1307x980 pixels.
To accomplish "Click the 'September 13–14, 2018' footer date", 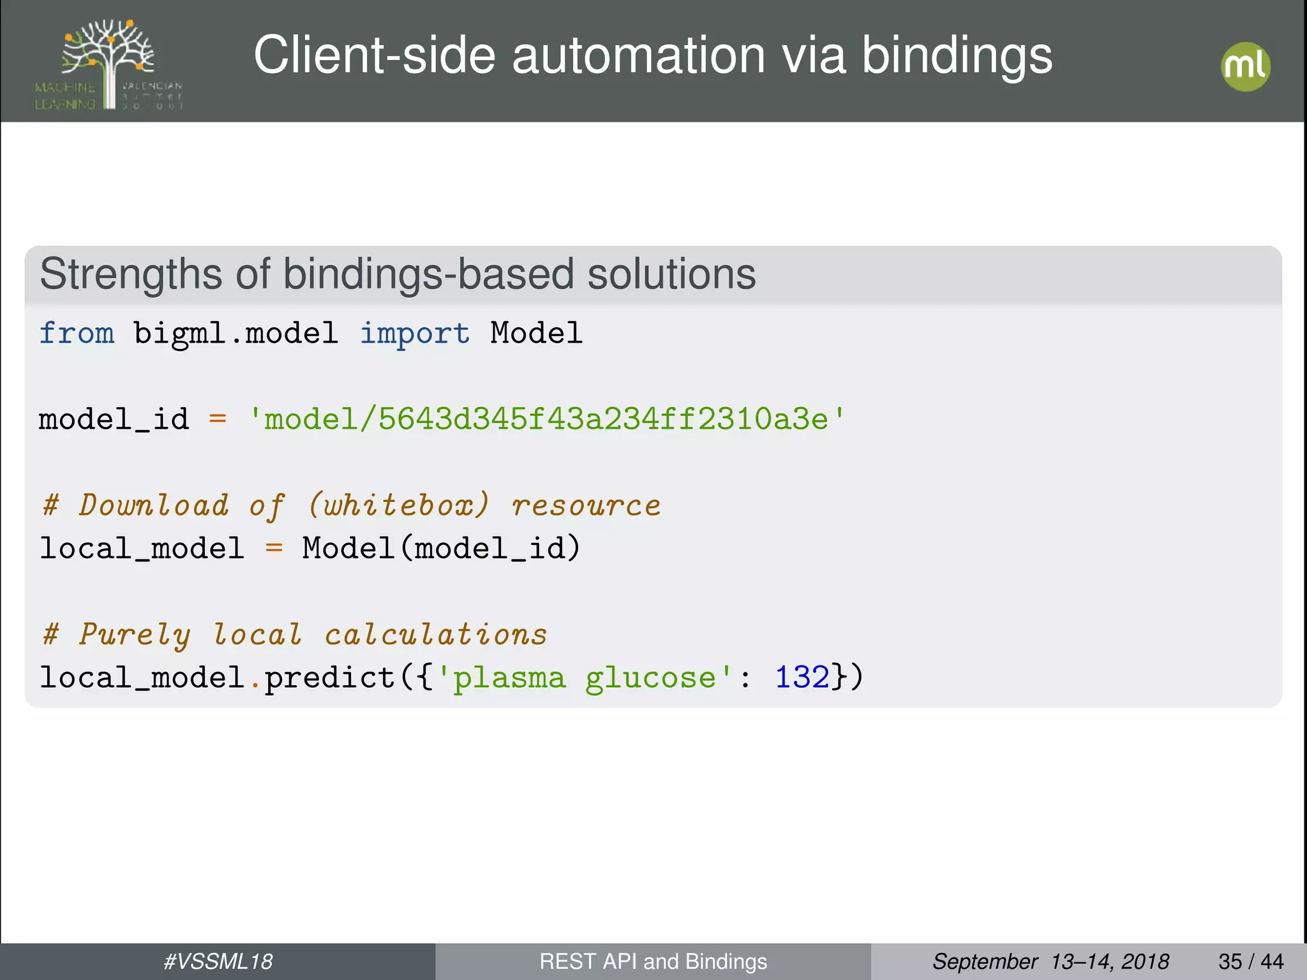I will tap(1050, 961).
